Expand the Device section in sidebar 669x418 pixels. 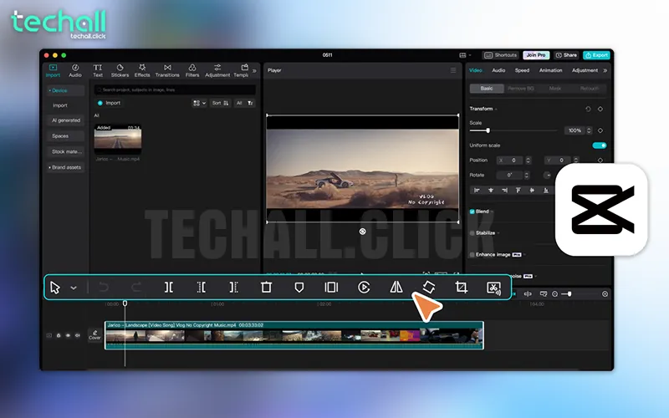pyautogui.click(x=65, y=90)
